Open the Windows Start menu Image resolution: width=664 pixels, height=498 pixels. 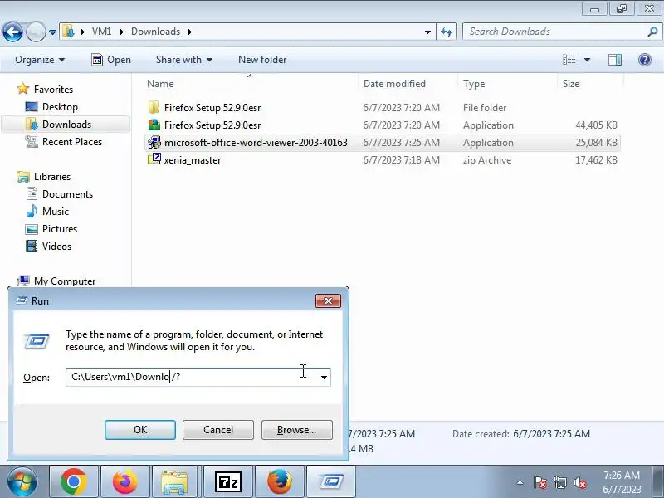[22, 482]
